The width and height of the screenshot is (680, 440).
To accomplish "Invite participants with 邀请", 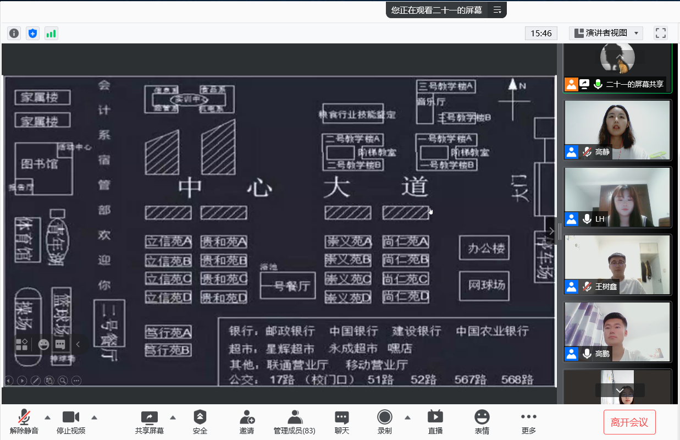I will [x=247, y=422].
